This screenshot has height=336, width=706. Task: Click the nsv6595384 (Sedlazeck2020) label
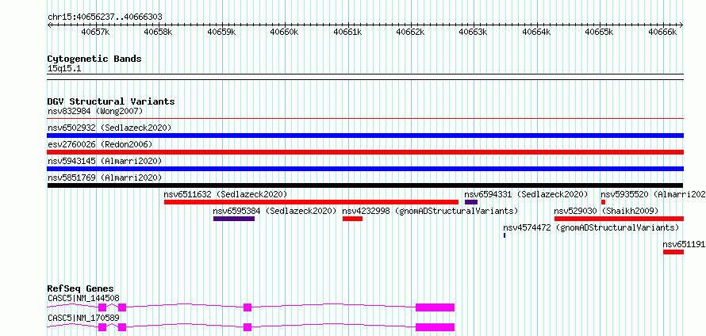(x=274, y=211)
